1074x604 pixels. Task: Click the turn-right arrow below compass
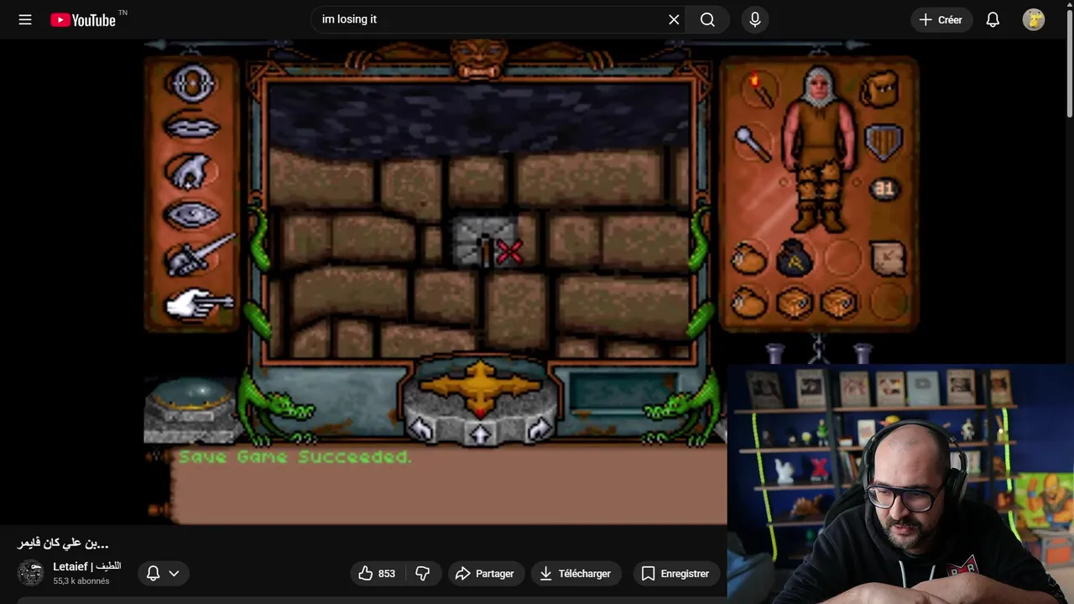point(539,430)
